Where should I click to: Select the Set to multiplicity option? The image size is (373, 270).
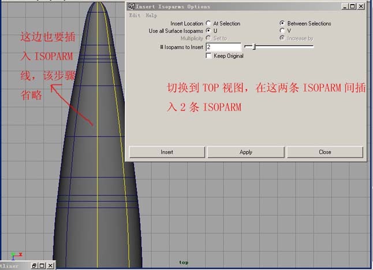[x=208, y=38]
